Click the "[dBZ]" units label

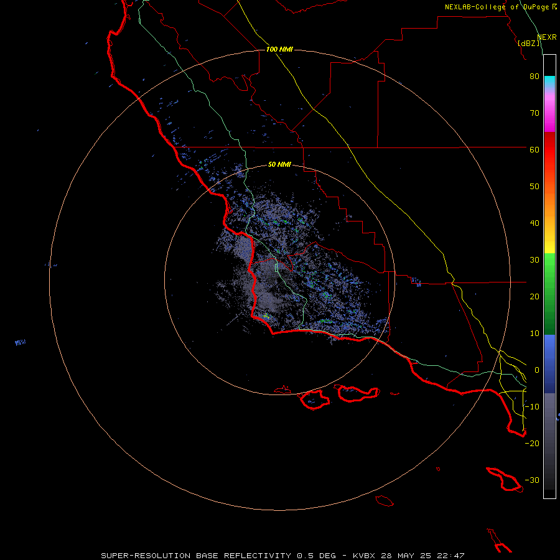[529, 44]
